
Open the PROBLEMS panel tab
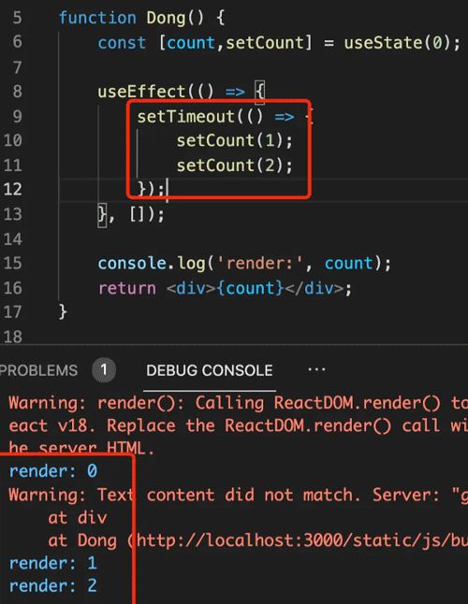[38, 370]
